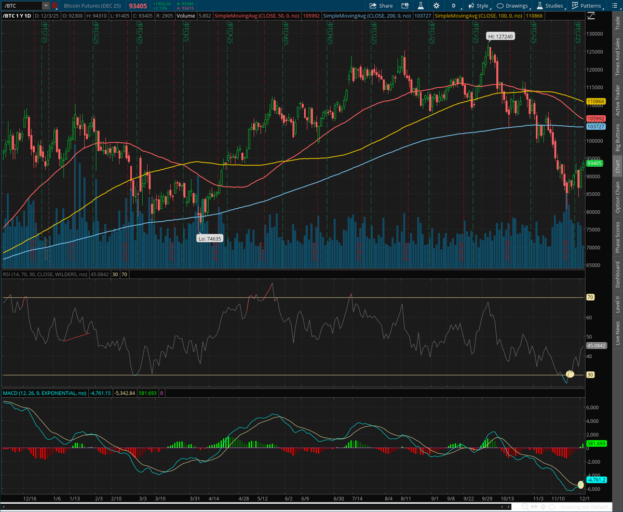Click the chart notes flag icon

406,6
